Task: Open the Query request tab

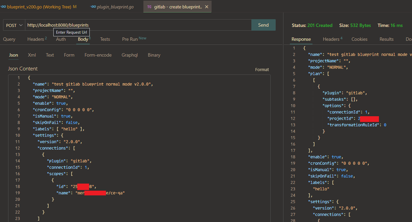Action: 9,39
